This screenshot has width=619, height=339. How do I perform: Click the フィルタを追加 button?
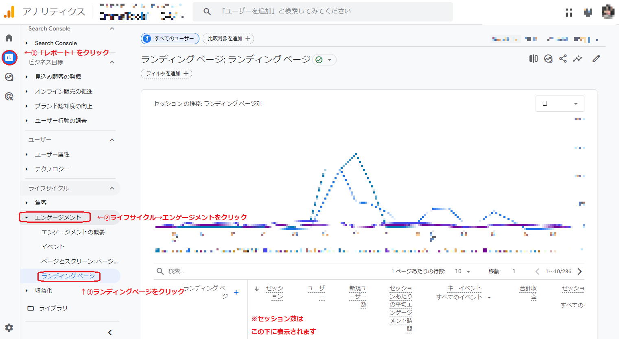pos(166,74)
